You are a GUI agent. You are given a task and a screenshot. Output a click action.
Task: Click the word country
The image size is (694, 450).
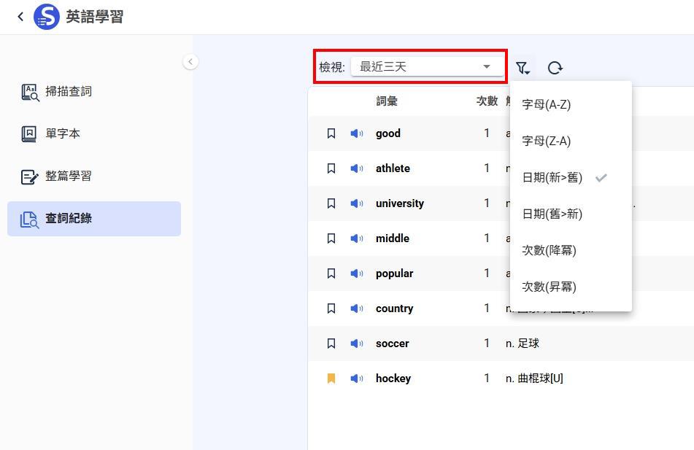point(394,309)
